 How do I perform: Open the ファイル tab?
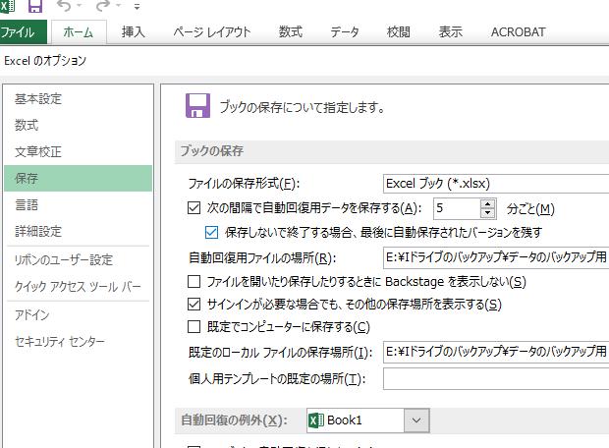pyautogui.click(x=22, y=32)
